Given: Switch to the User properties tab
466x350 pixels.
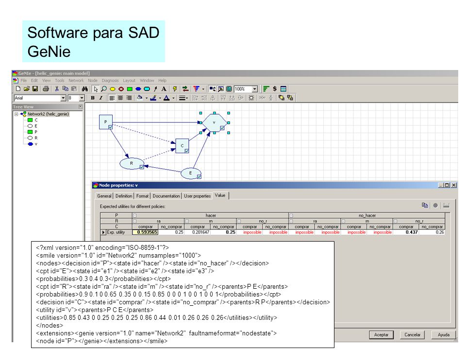Looking at the screenshot, I should tap(198, 196).
